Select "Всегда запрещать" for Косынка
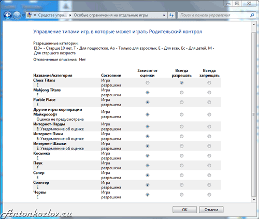Image resolution: width=259 pixels, height=219 pixels. (209, 156)
